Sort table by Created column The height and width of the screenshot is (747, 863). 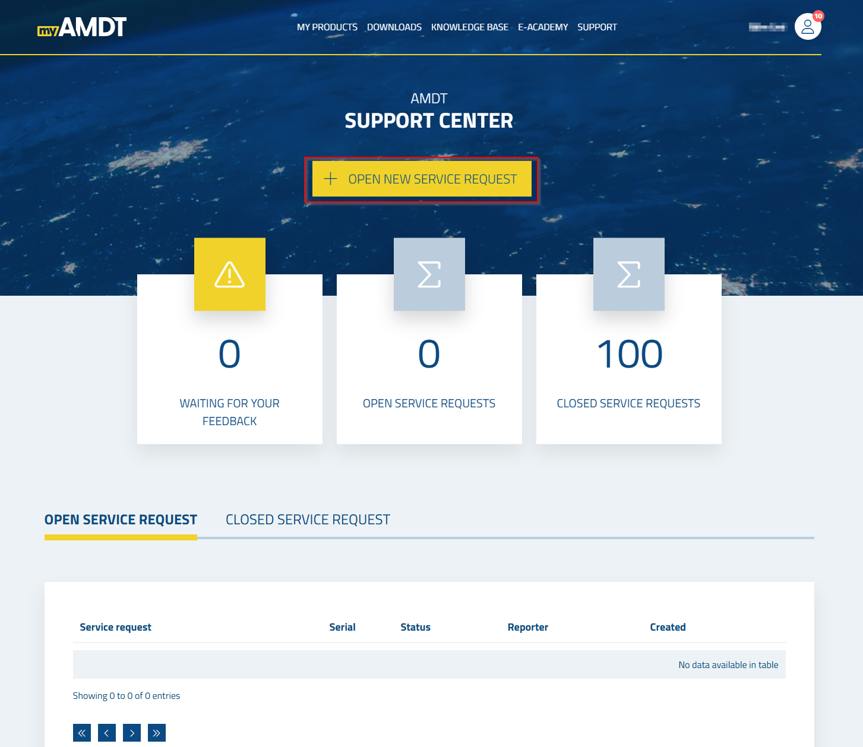point(668,627)
